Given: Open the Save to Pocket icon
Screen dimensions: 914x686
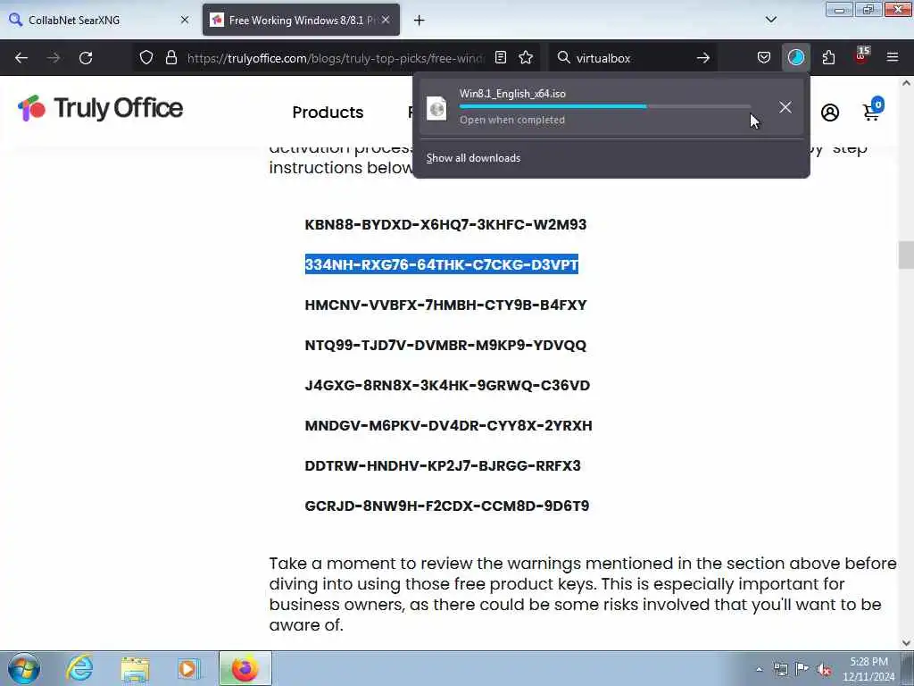Looking at the screenshot, I should click(x=764, y=58).
